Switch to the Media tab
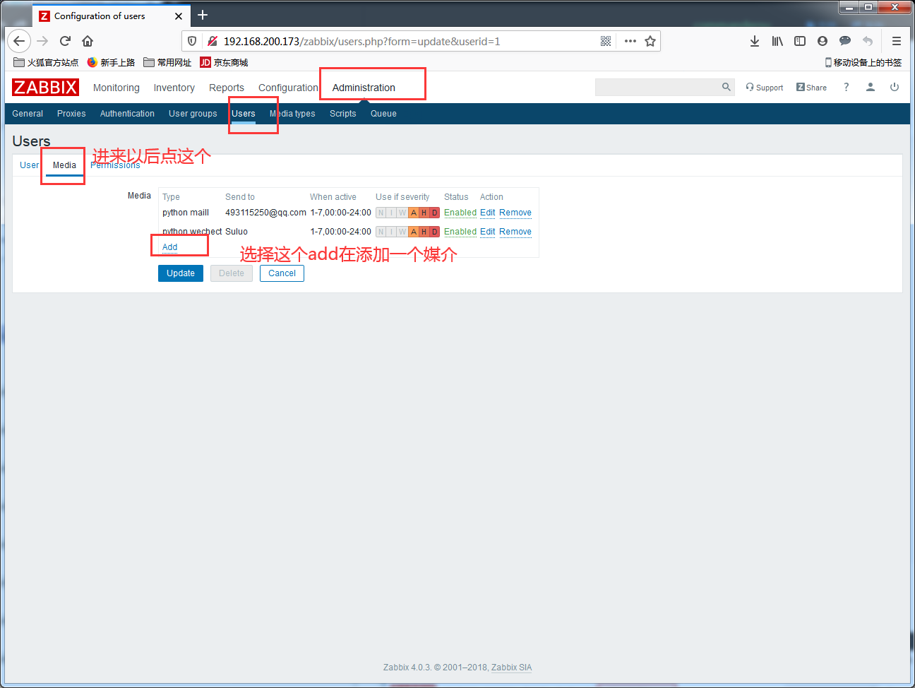The image size is (915, 688). pyautogui.click(x=64, y=165)
